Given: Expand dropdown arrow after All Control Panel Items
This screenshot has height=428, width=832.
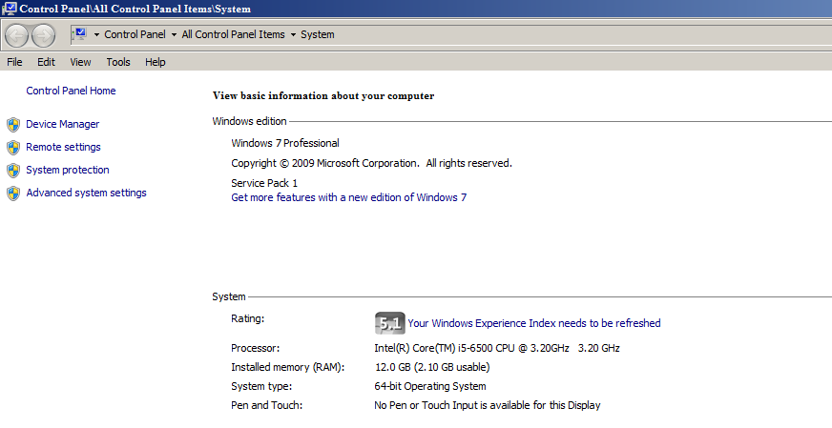Looking at the screenshot, I should pyautogui.click(x=293, y=35).
